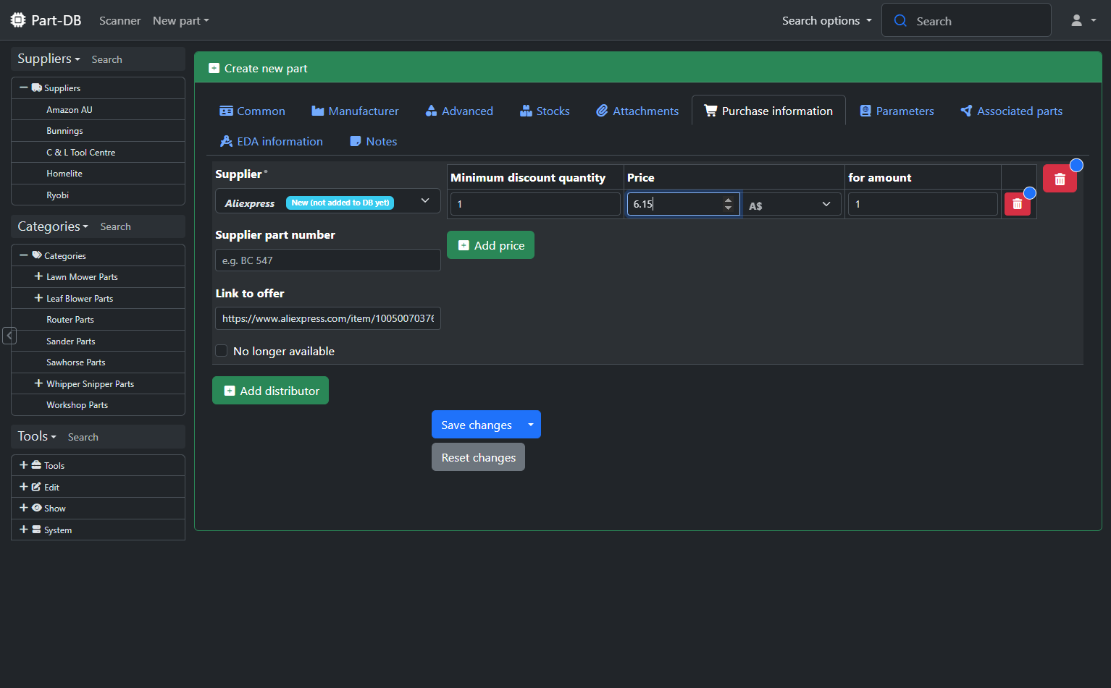This screenshot has width=1111, height=688.
Task: Open the Scanner link in navbar
Action: [120, 20]
